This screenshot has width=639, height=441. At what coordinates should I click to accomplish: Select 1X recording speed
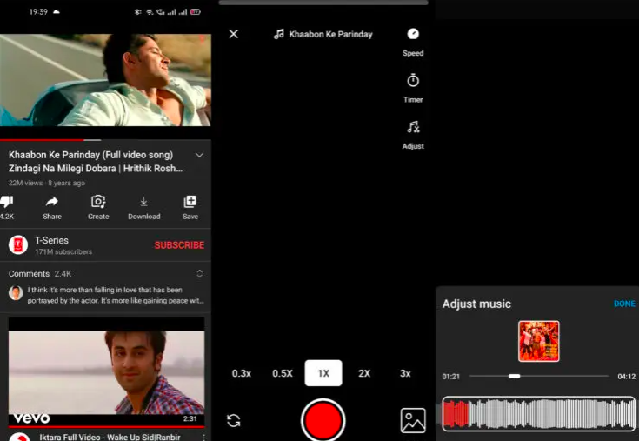pos(323,373)
